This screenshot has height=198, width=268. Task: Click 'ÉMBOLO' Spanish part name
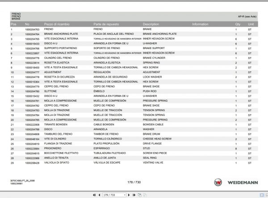(x=99, y=91)
